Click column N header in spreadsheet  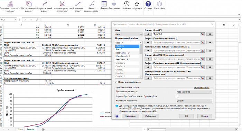pyautogui.click(x=224, y=25)
